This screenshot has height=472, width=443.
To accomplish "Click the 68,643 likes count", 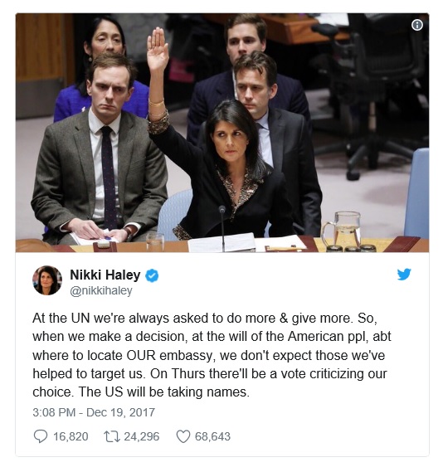I will pos(212,436).
